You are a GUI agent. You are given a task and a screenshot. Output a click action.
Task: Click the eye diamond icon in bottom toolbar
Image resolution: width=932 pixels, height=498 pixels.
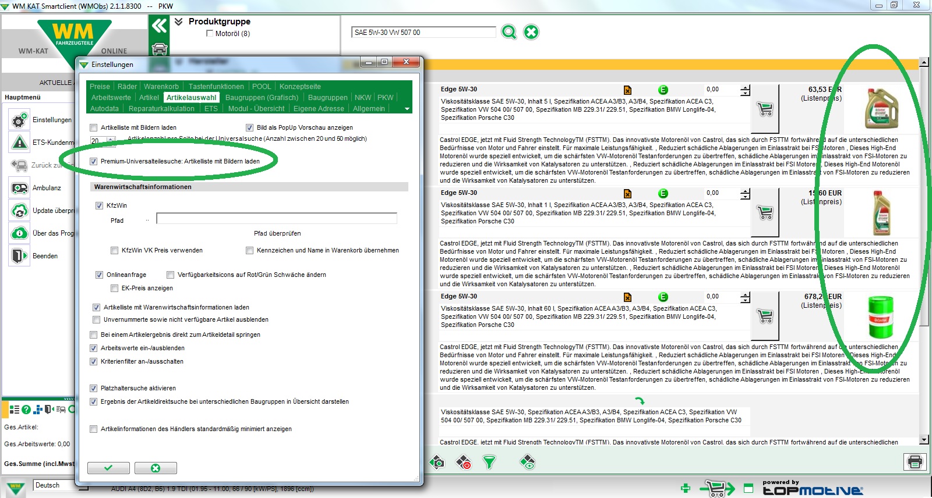pyautogui.click(x=527, y=463)
